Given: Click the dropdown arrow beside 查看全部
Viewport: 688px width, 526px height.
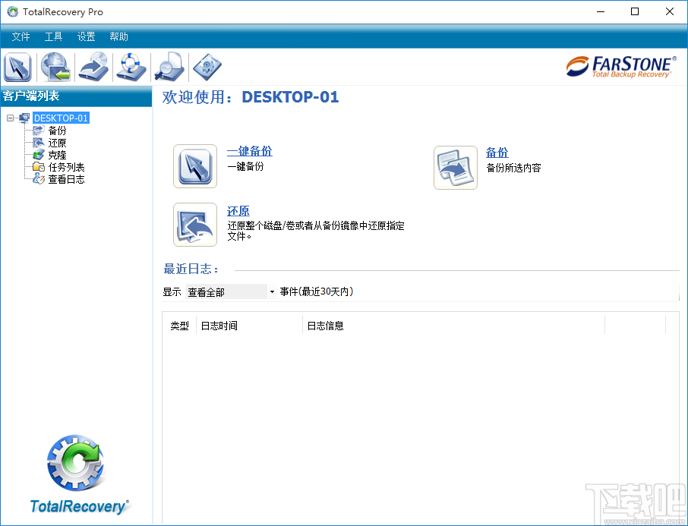Looking at the screenshot, I should 270,291.
